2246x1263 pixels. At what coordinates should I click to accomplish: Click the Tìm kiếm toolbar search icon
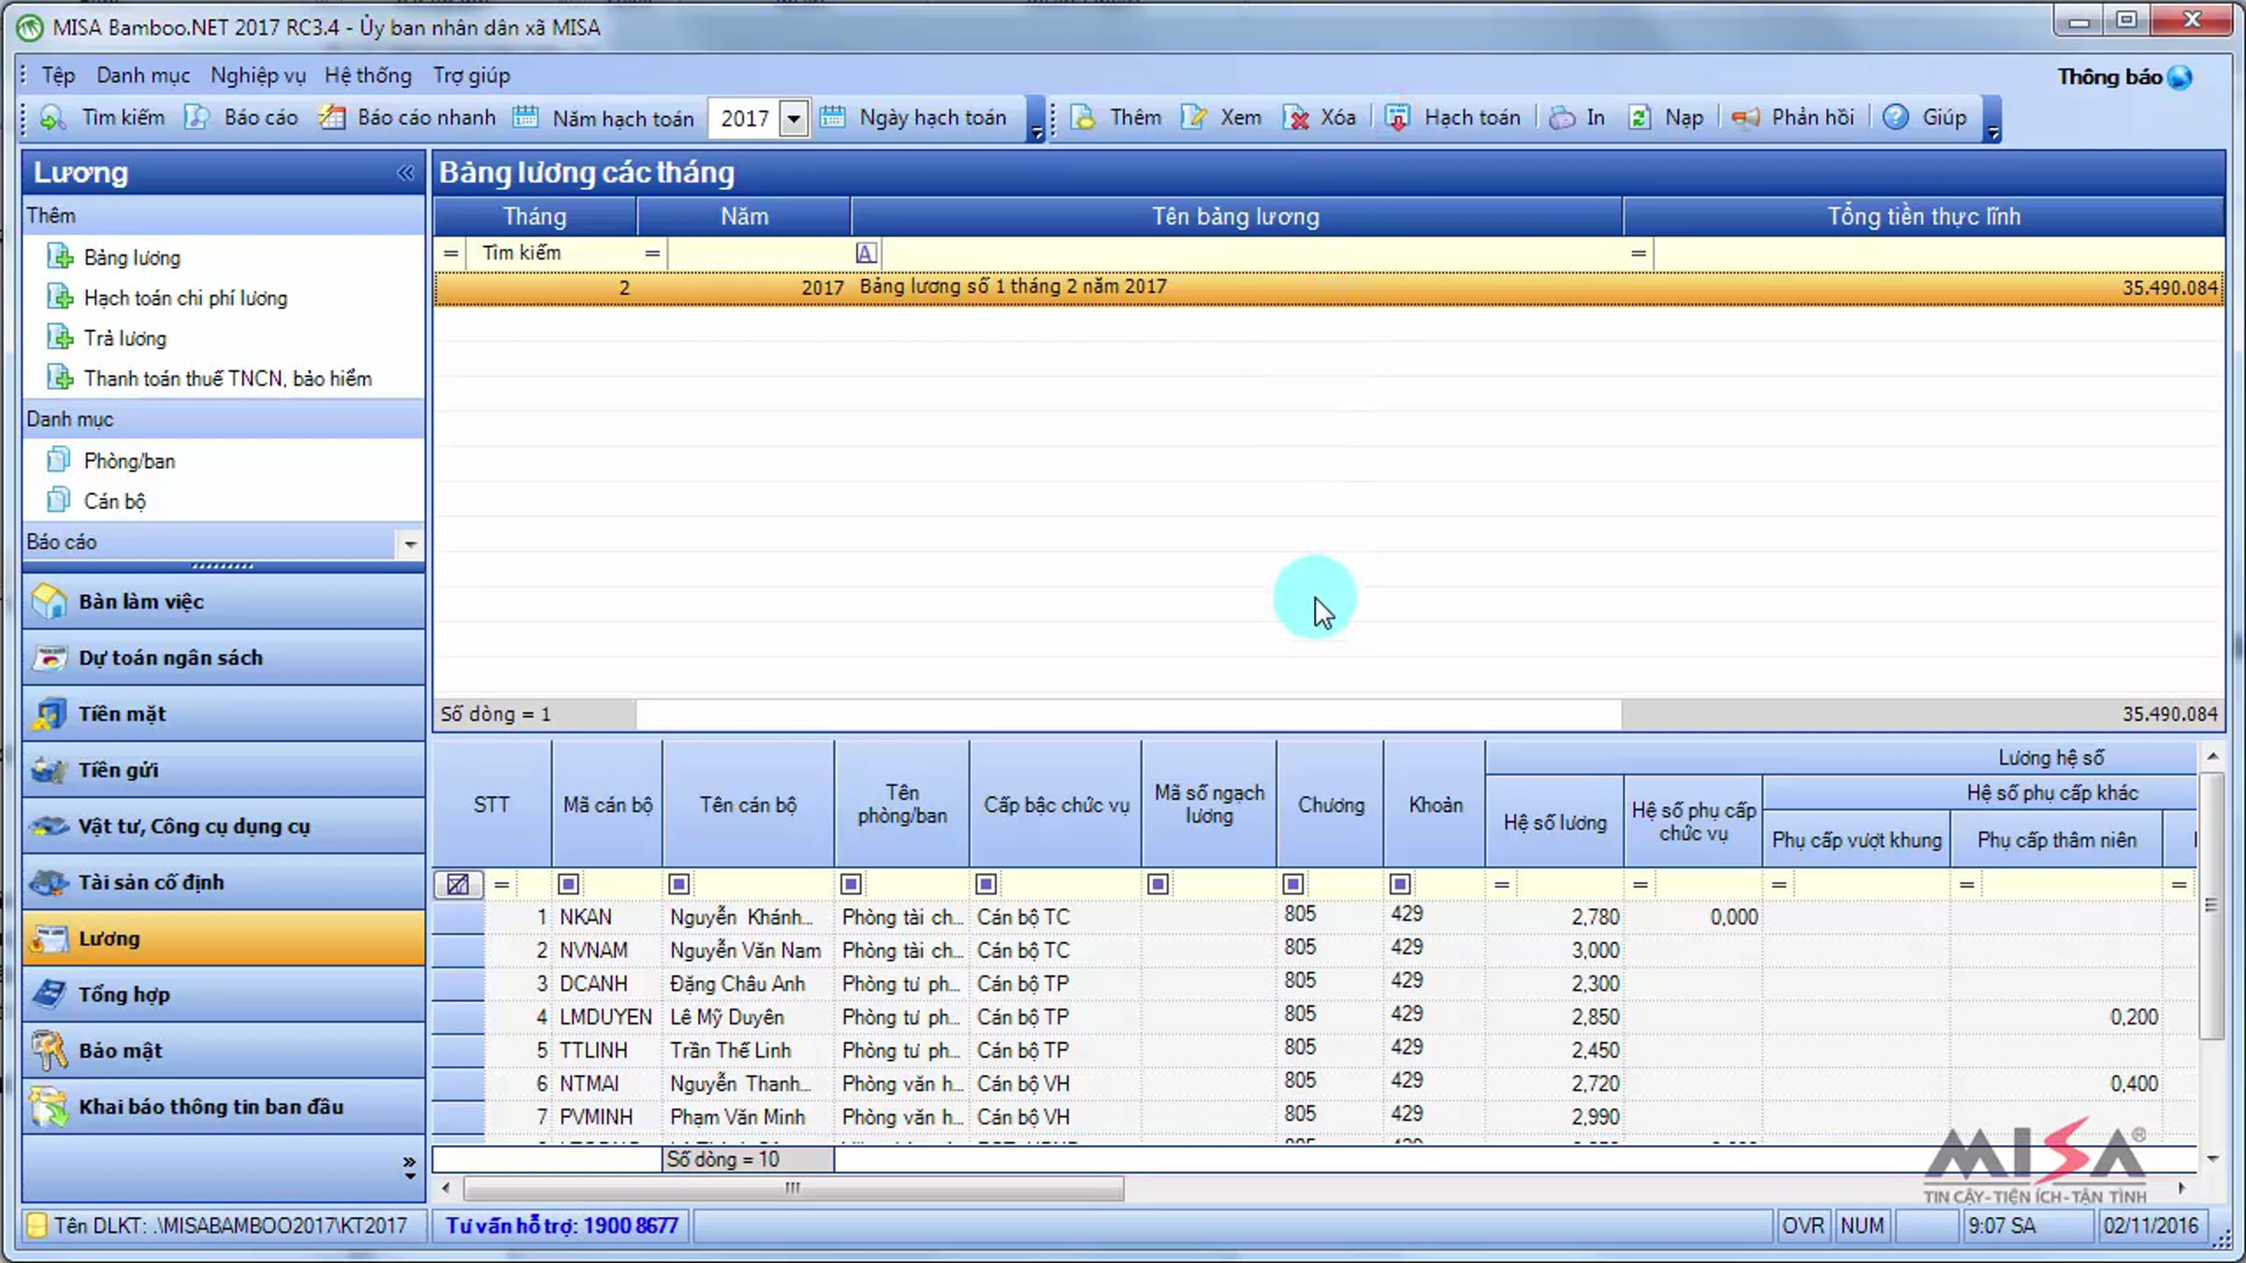[x=52, y=118]
